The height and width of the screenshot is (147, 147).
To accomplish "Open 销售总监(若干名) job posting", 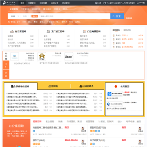I will 98,127.
